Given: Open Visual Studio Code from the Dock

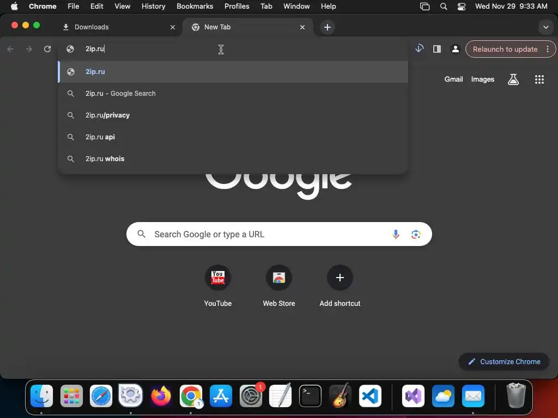Looking at the screenshot, I should tap(370, 396).
